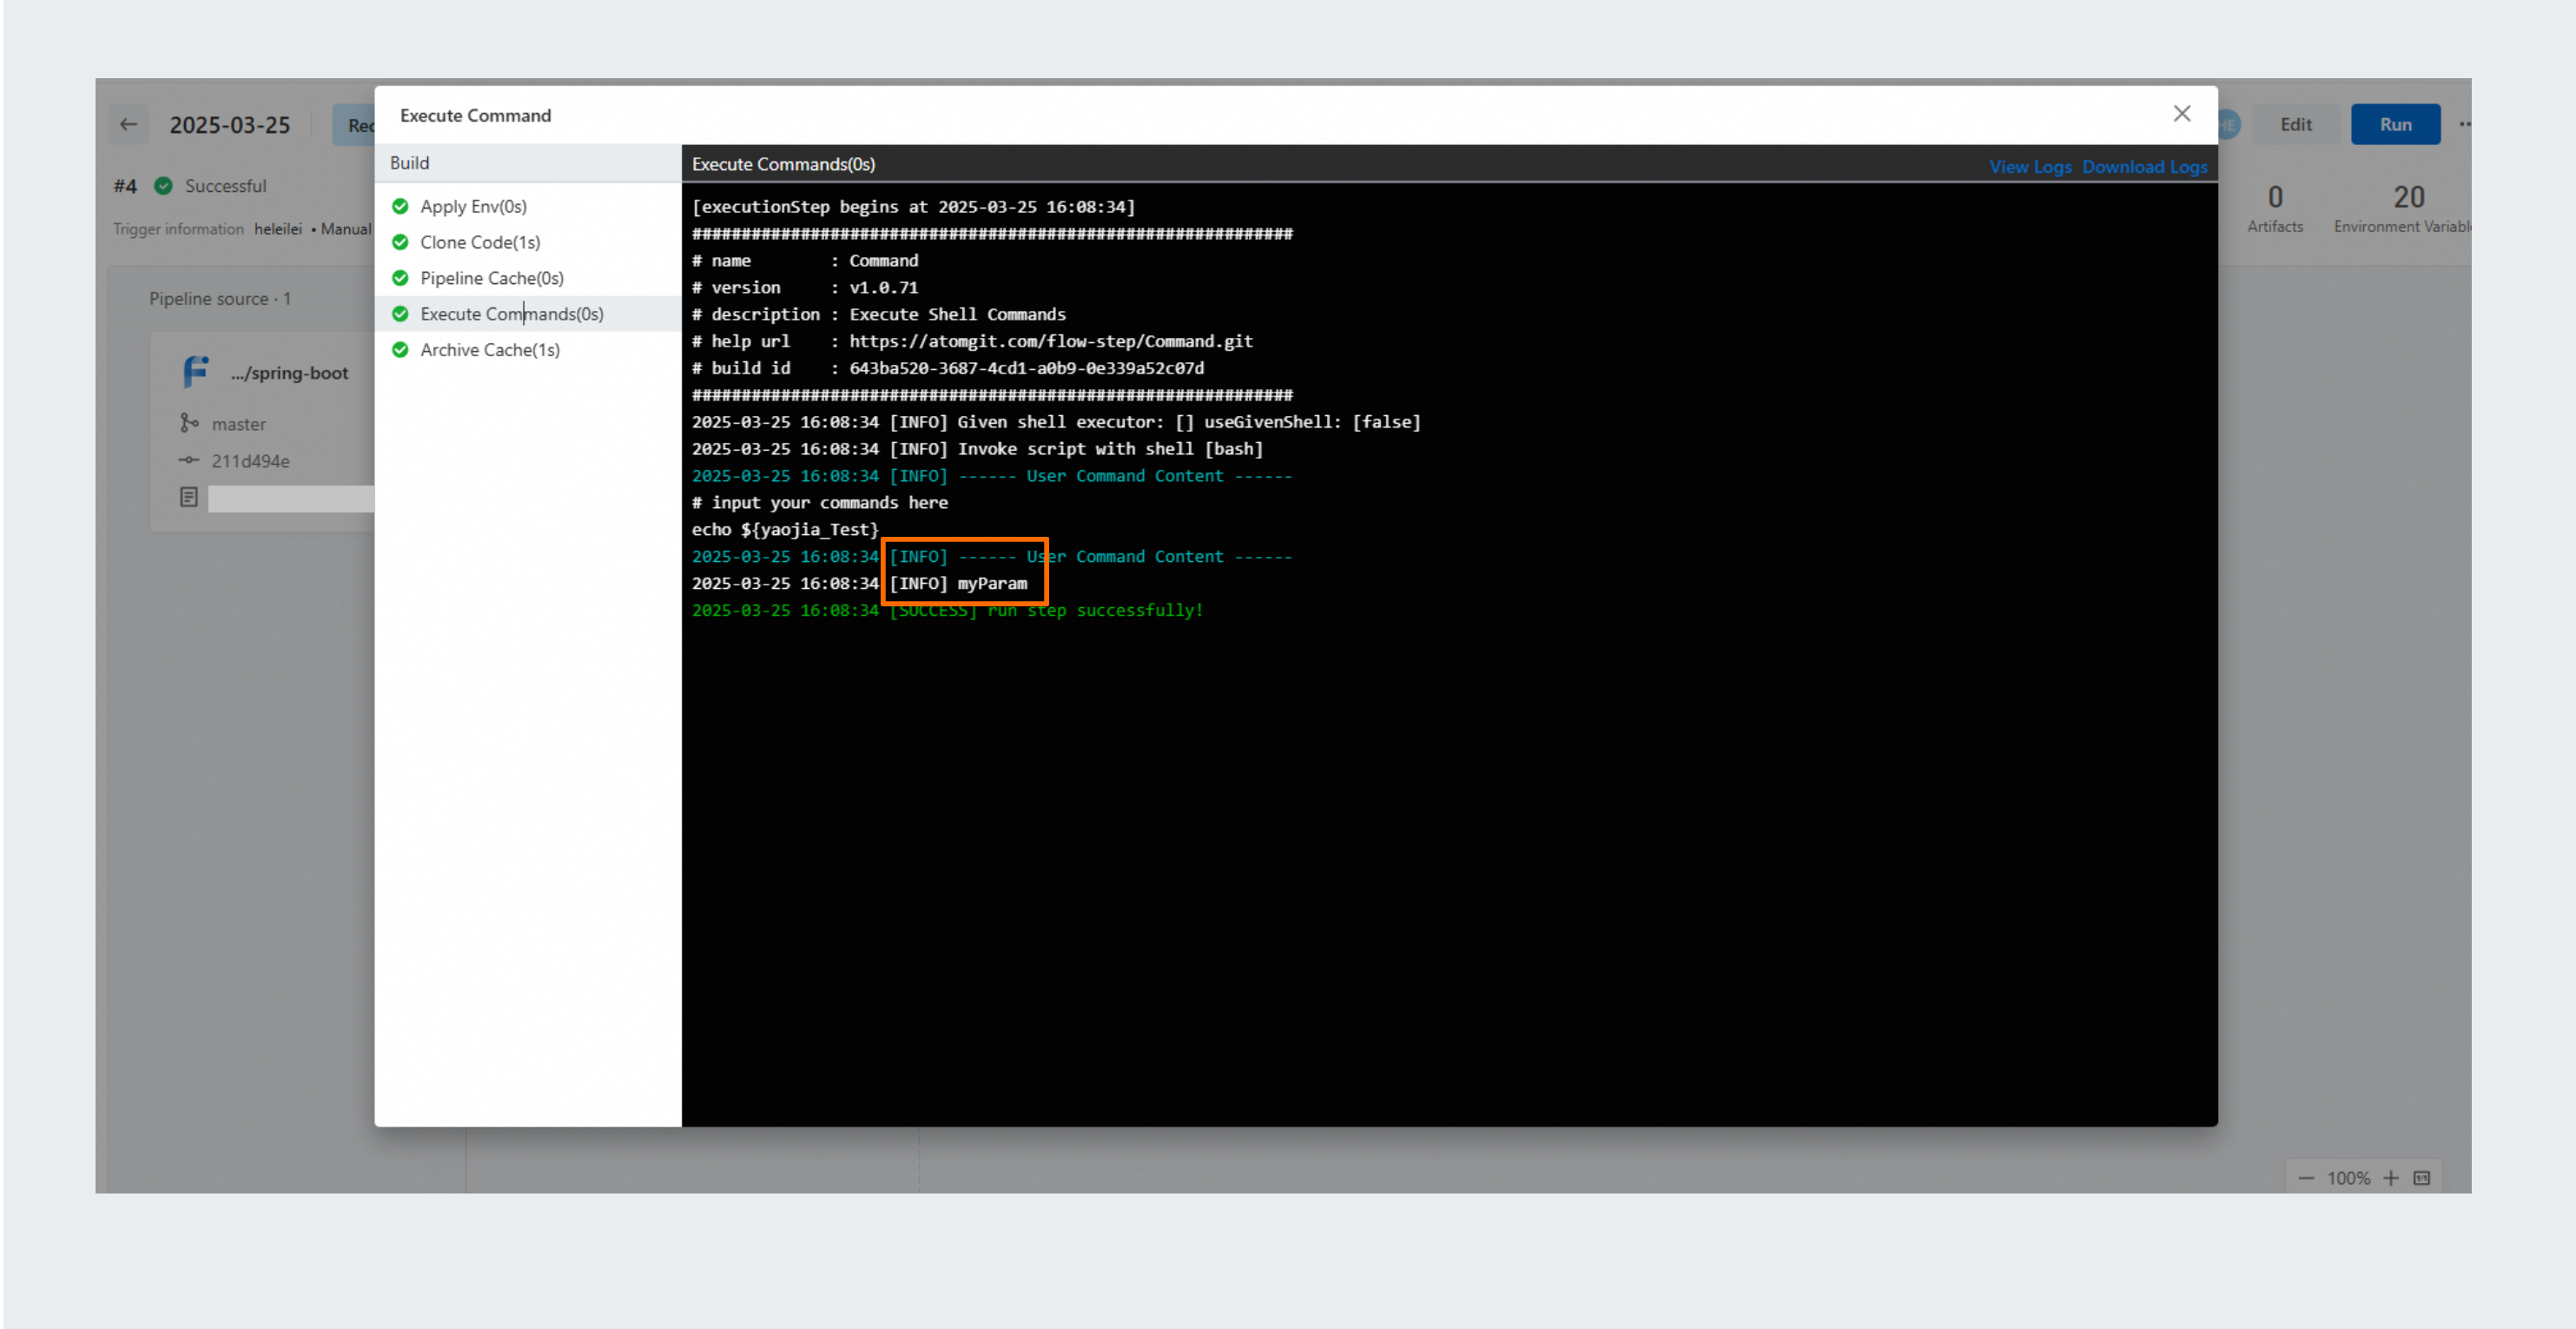Viewport: 2576px width, 1329px height.
Task: Click the fit-to-screen icon
Action: pos(2421,1178)
